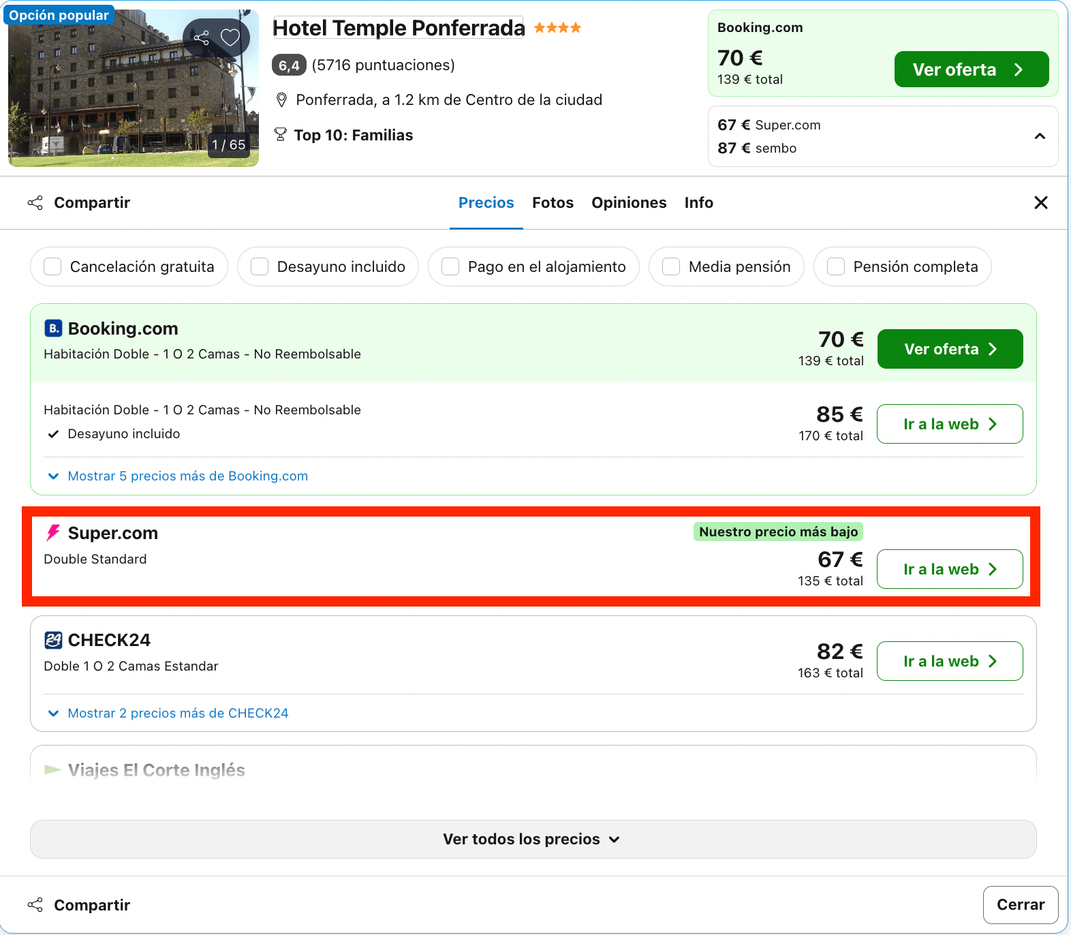
Task: Click the Viajes El Corte Inglés flag logo
Action: pos(53,769)
